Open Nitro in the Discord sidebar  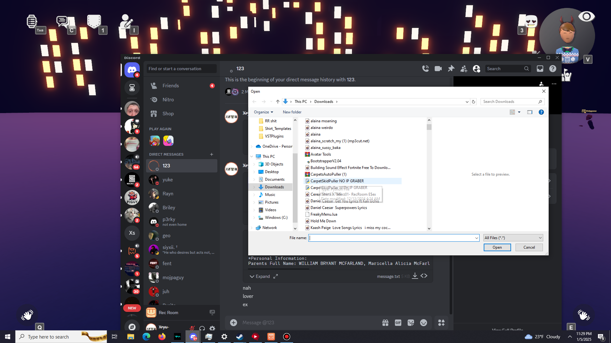(x=168, y=100)
